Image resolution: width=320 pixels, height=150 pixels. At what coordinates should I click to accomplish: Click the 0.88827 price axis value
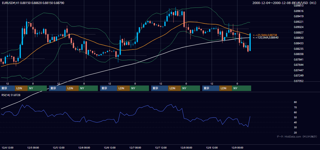(298, 32)
